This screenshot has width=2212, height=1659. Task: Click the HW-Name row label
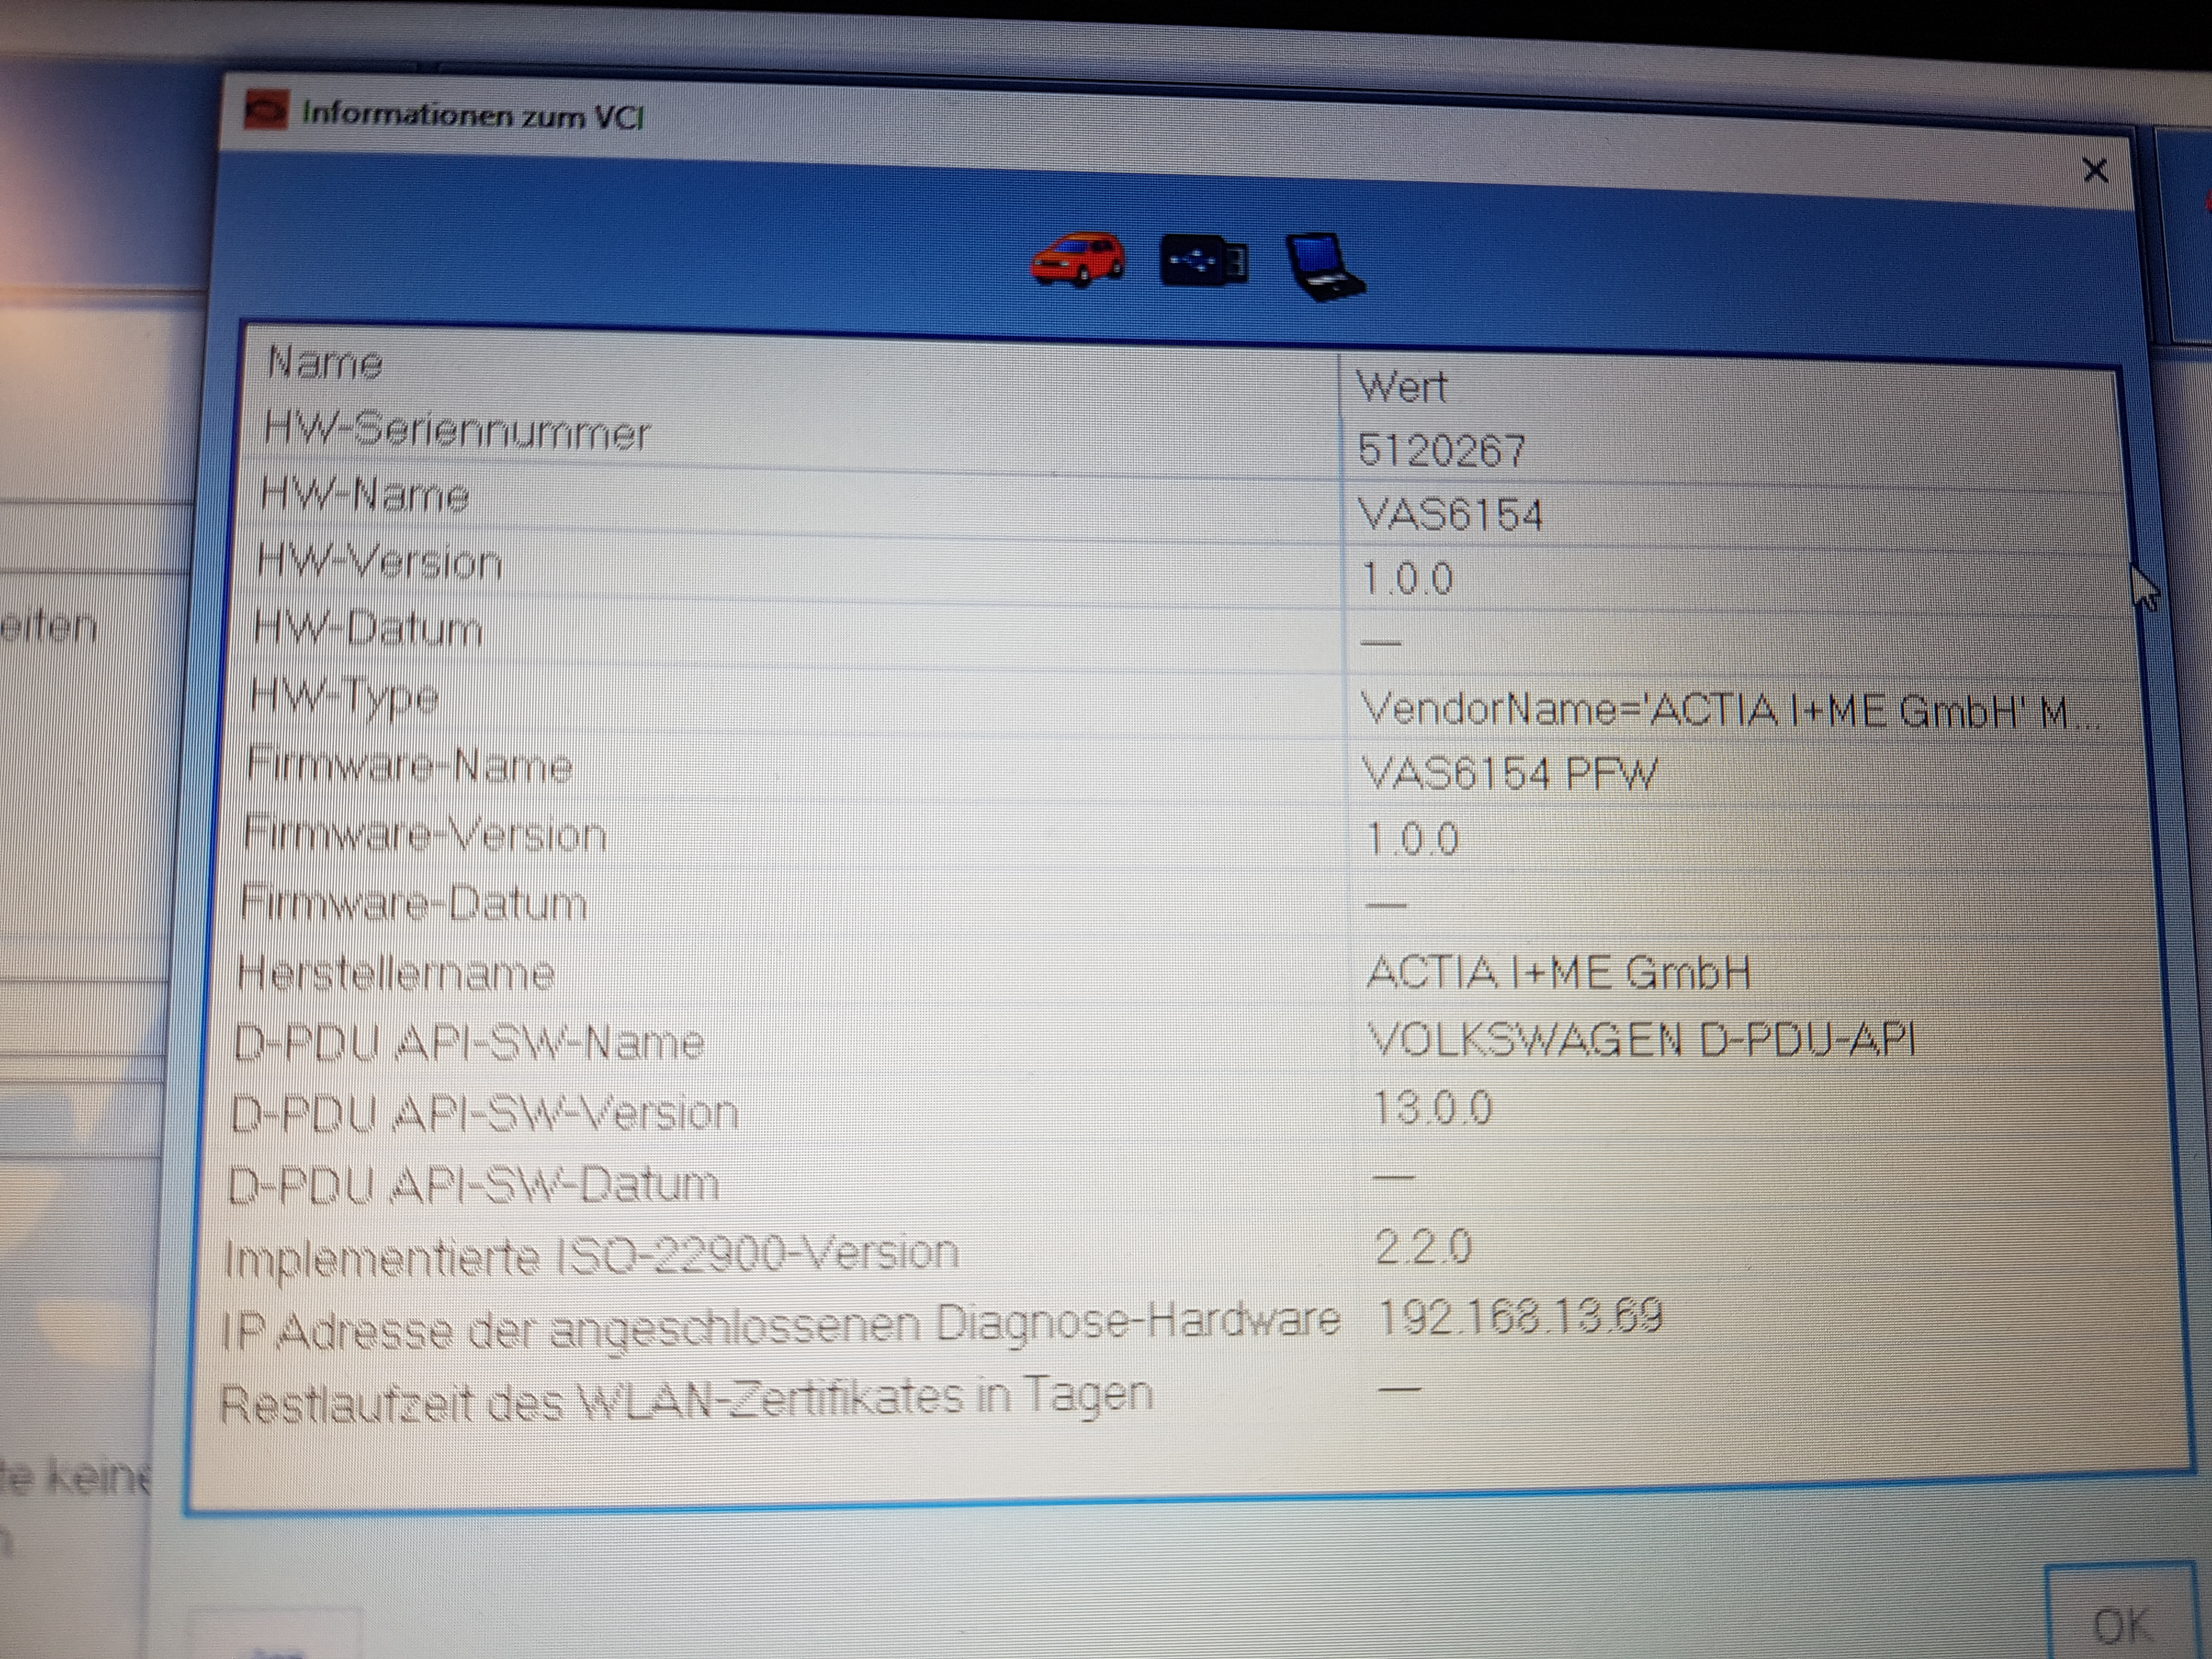(x=365, y=495)
